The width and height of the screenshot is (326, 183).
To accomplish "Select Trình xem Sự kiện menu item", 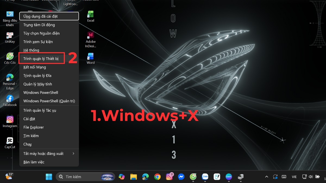I will point(49,41).
